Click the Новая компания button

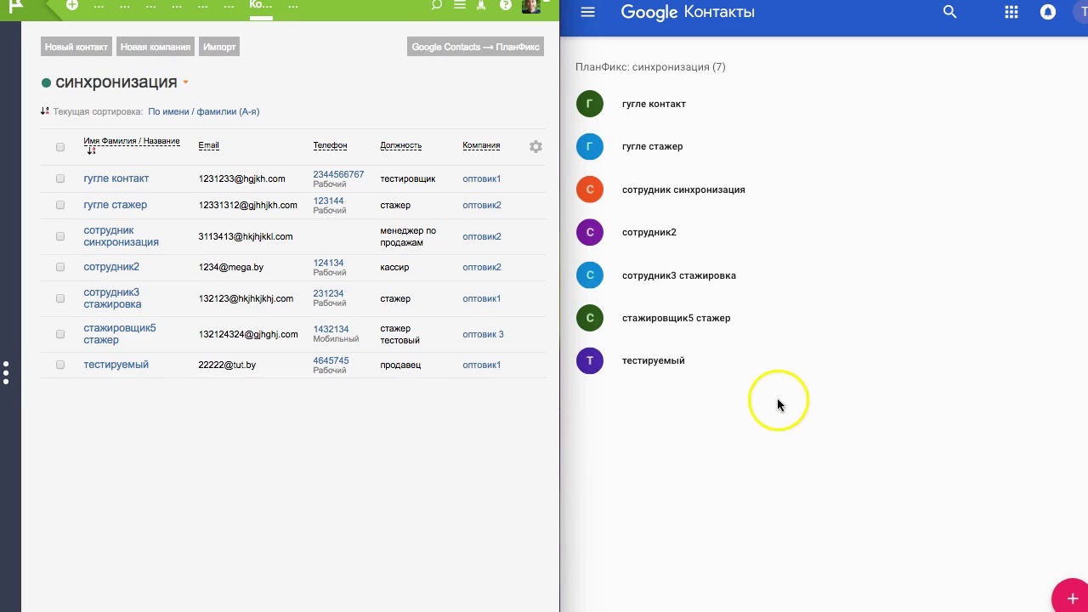(x=155, y=47)
